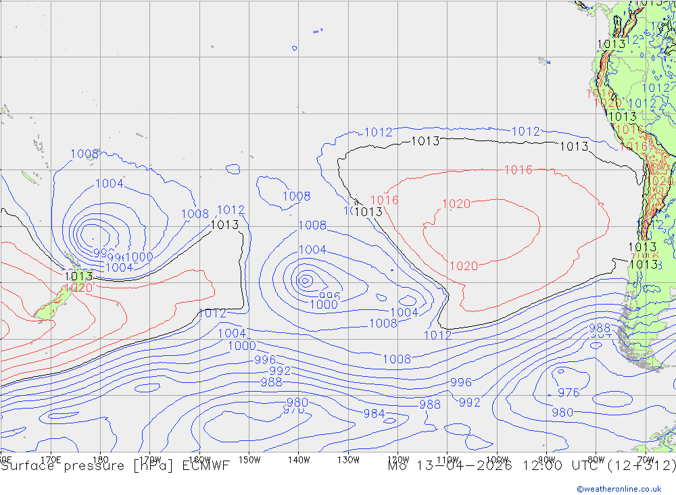Click the red 1016 isobar label over ocean

518,170
